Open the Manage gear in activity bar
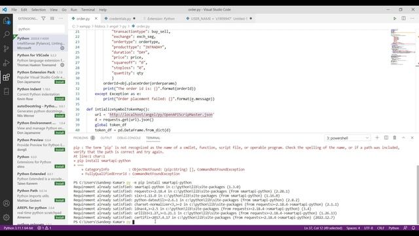The width and height of the screenshot is (419, 236). coord(6,217)
